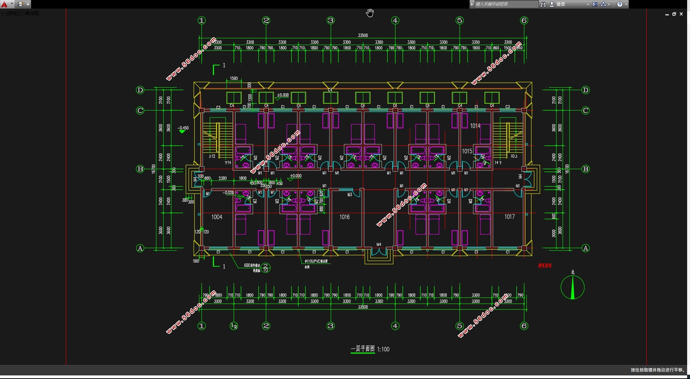The image size is (690, 379).
Task: Expand the Autodesk 360 dropdown arrow
Action: [x=609, y=4]
